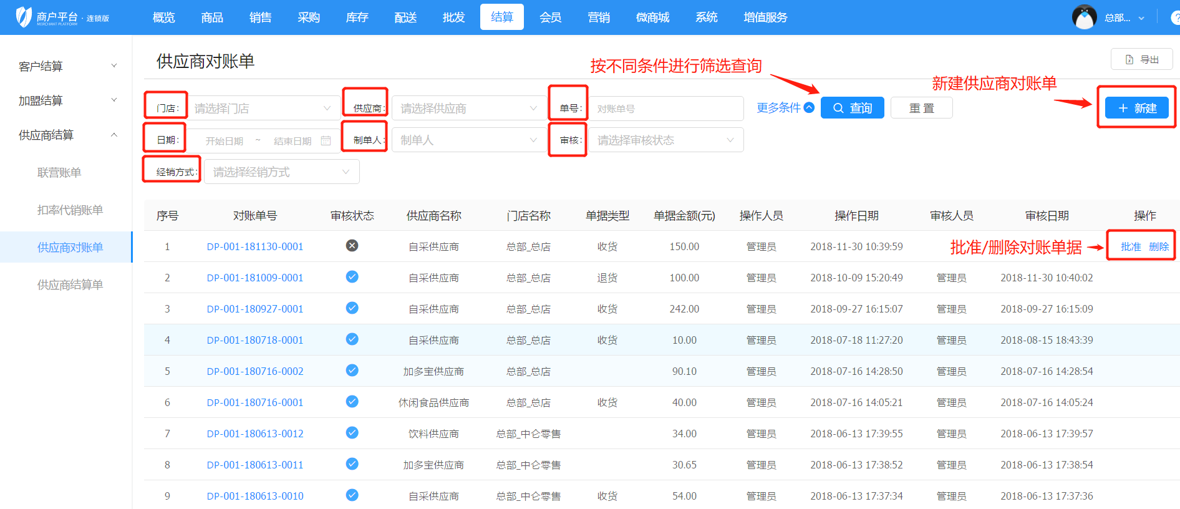Click the 新建 button
This screenshot has height=509, width=1180.
point(1136,108)
